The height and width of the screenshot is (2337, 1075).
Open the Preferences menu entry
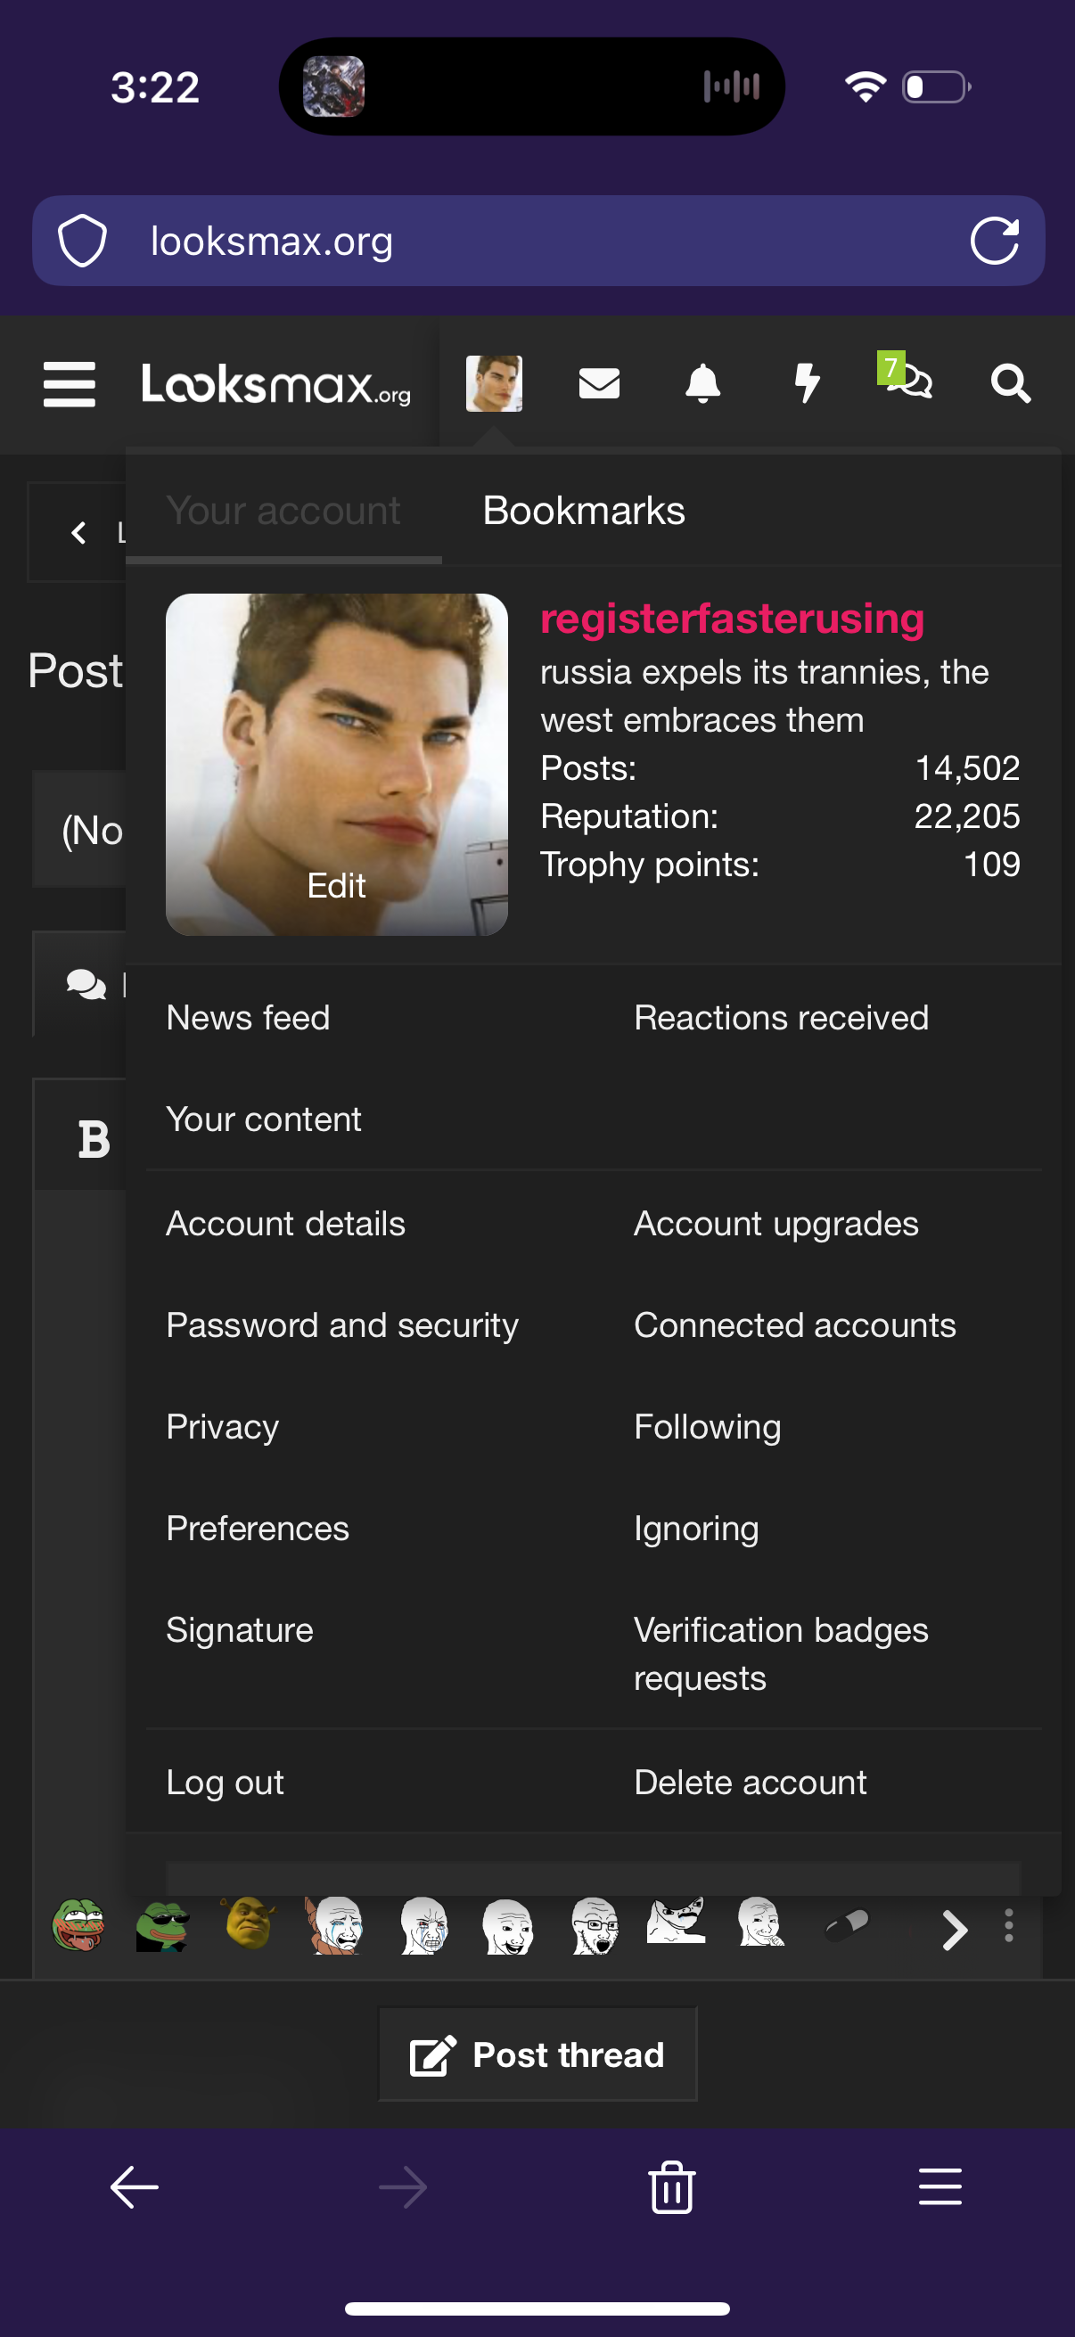point(257,1529)
